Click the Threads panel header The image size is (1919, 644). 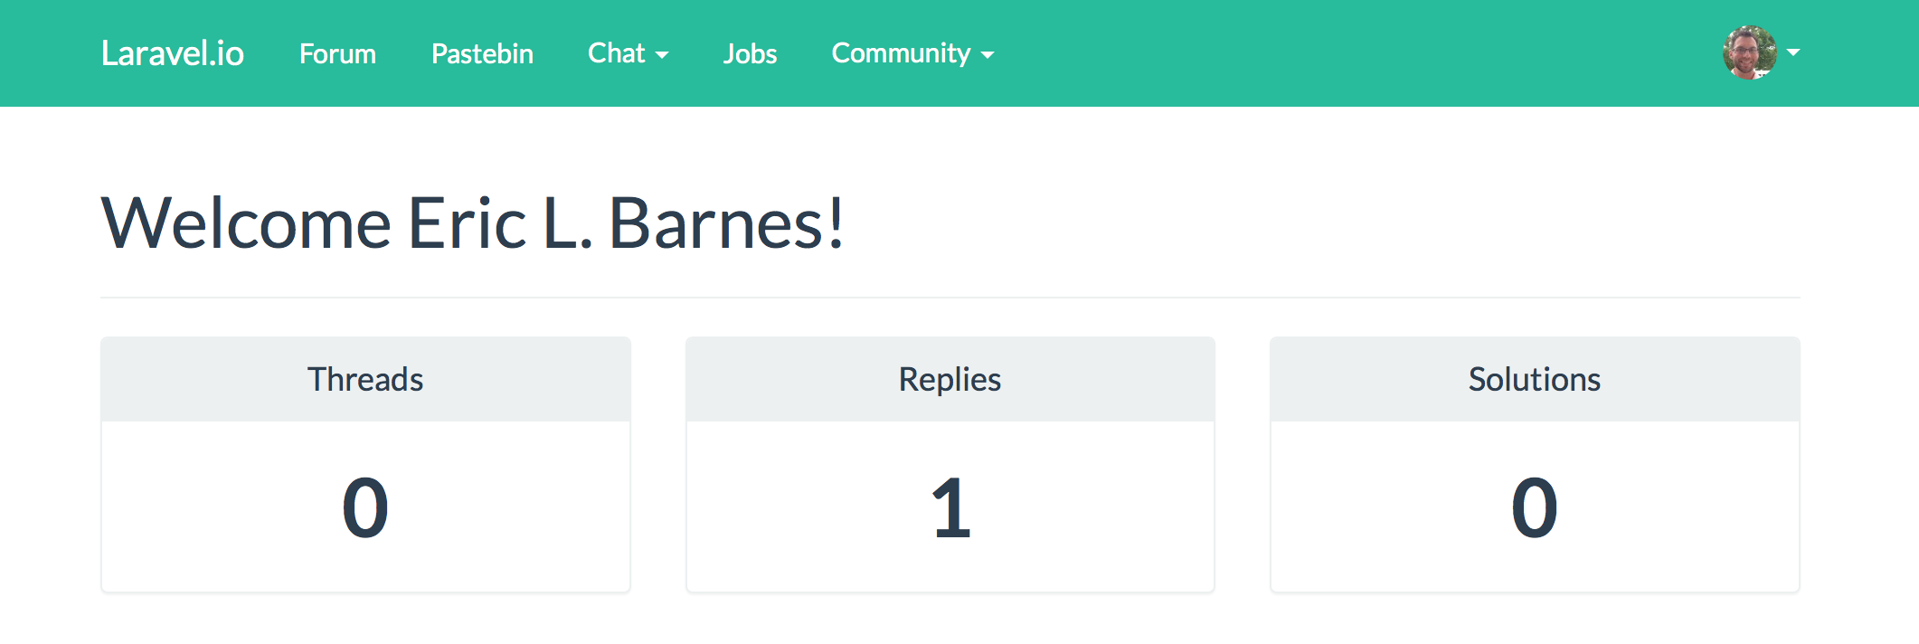(x=365, y=379)
